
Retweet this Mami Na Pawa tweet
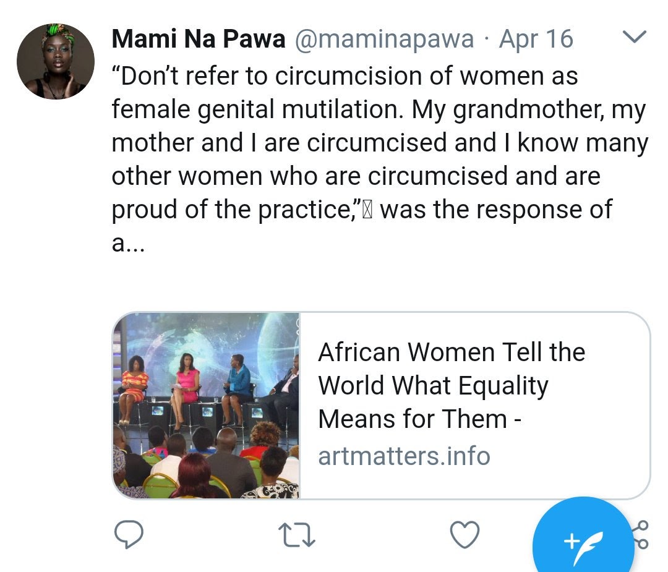[297, 534]
